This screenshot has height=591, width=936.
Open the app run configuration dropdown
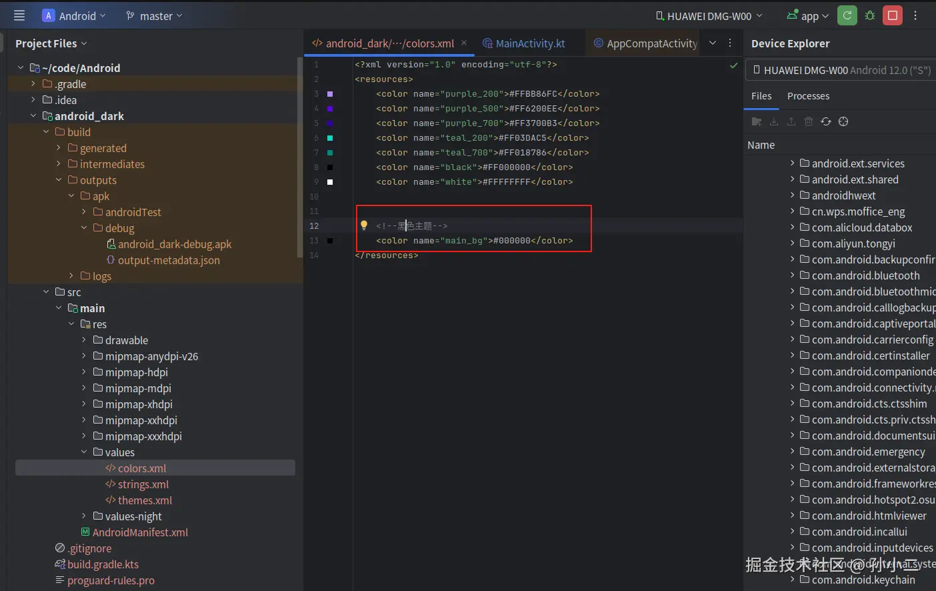[x=808, y=16]
